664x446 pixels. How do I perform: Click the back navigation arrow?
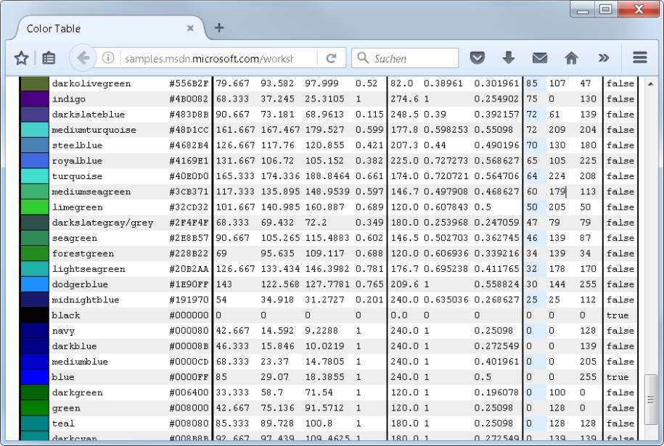(83, 58)
